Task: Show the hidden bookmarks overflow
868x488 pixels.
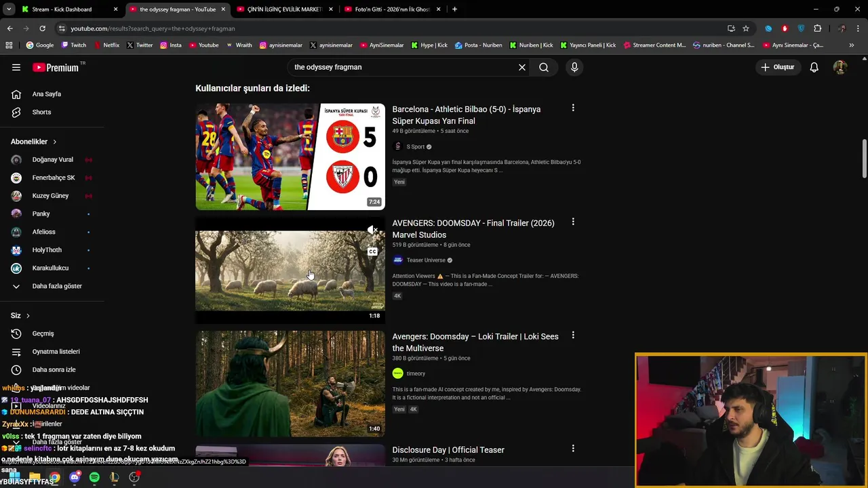Action: point(852,45)
